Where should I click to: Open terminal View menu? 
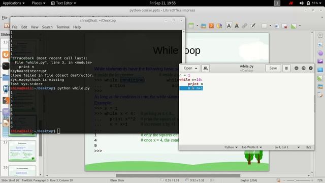tap(35, 27)
